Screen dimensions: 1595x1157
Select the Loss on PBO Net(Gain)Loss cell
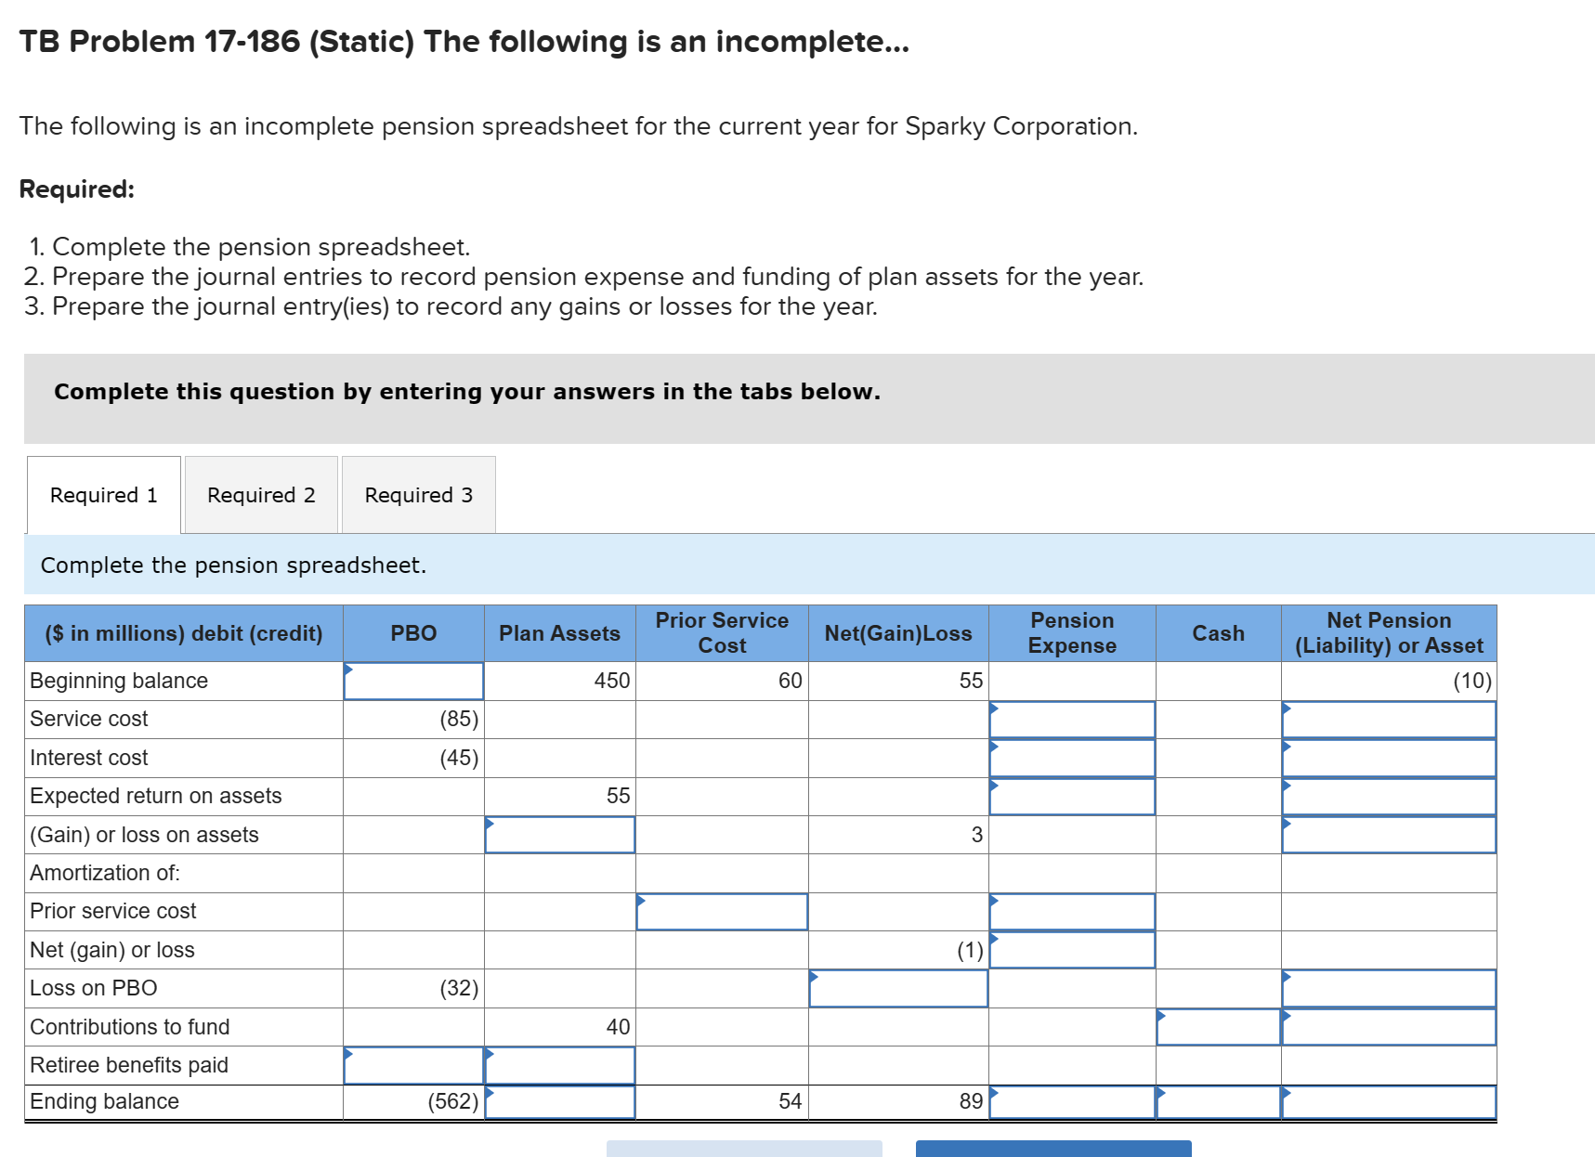point(897,988)
